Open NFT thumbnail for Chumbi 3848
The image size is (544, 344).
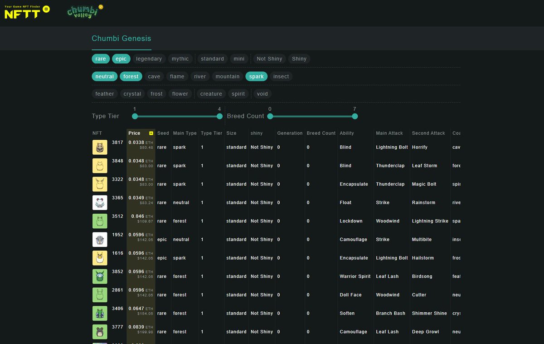(x=100, y=166)
